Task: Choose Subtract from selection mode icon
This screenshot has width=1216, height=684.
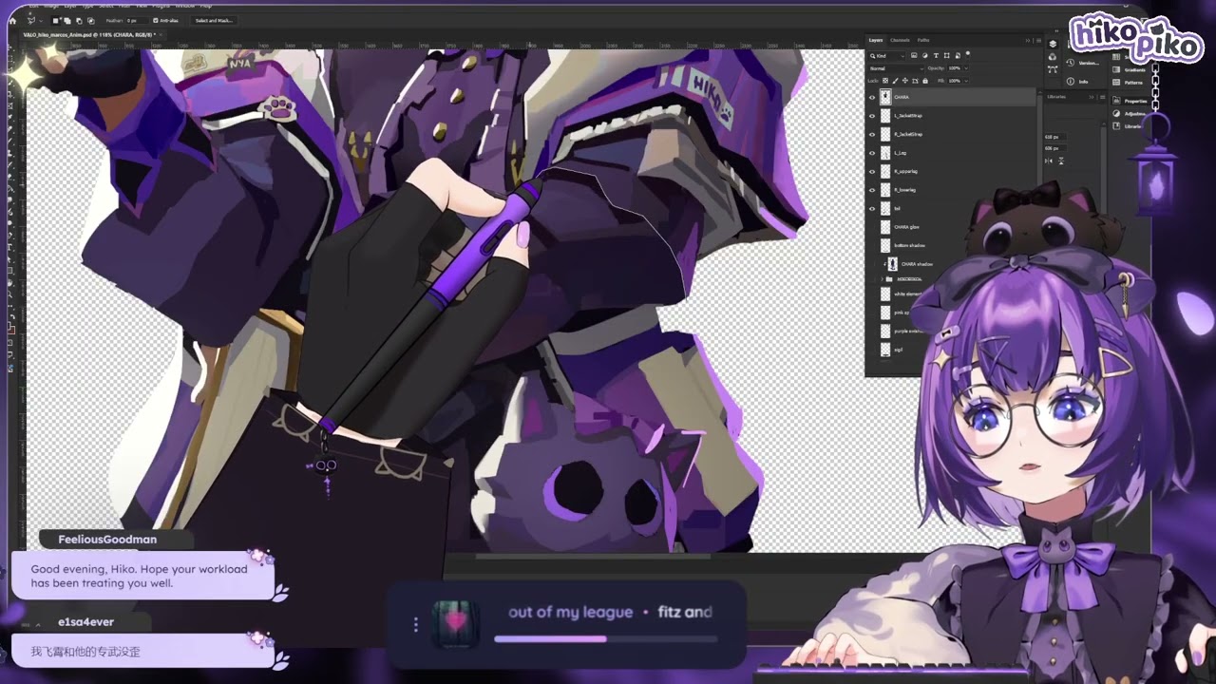Action: coord(79,21)
